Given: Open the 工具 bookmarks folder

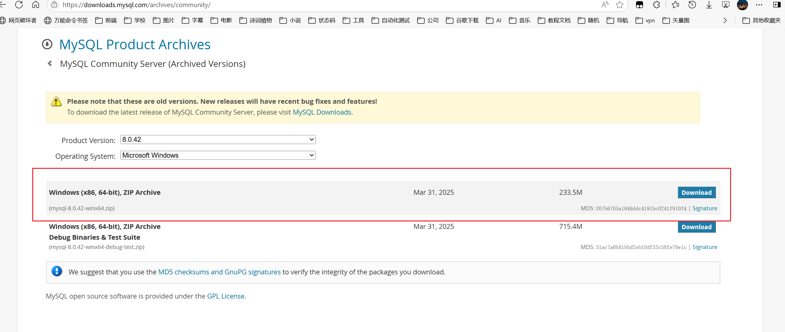Looking at the screenshot, I should point(354,20).
